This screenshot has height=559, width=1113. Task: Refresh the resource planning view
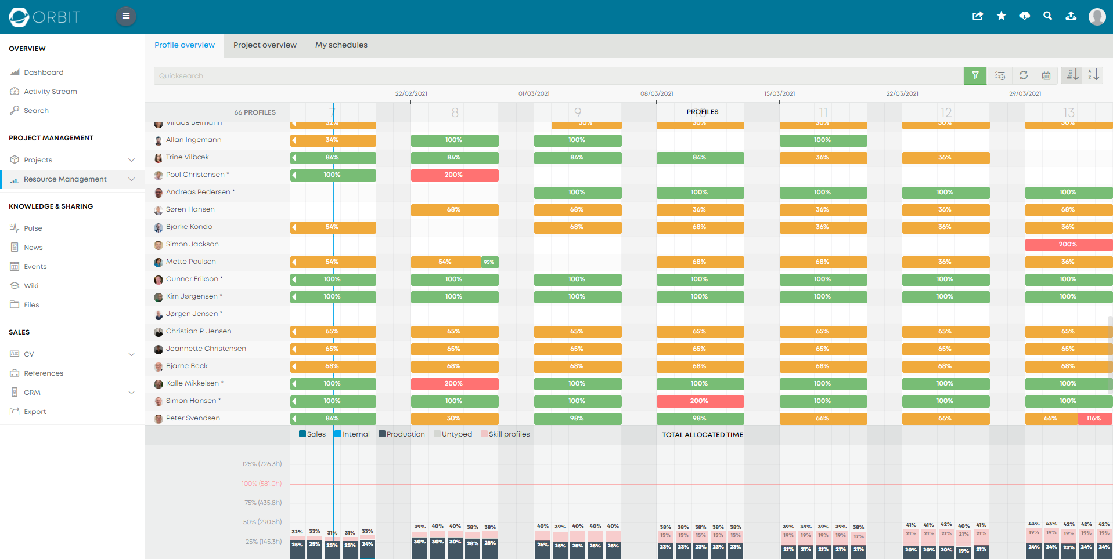tap(1023, 75)
